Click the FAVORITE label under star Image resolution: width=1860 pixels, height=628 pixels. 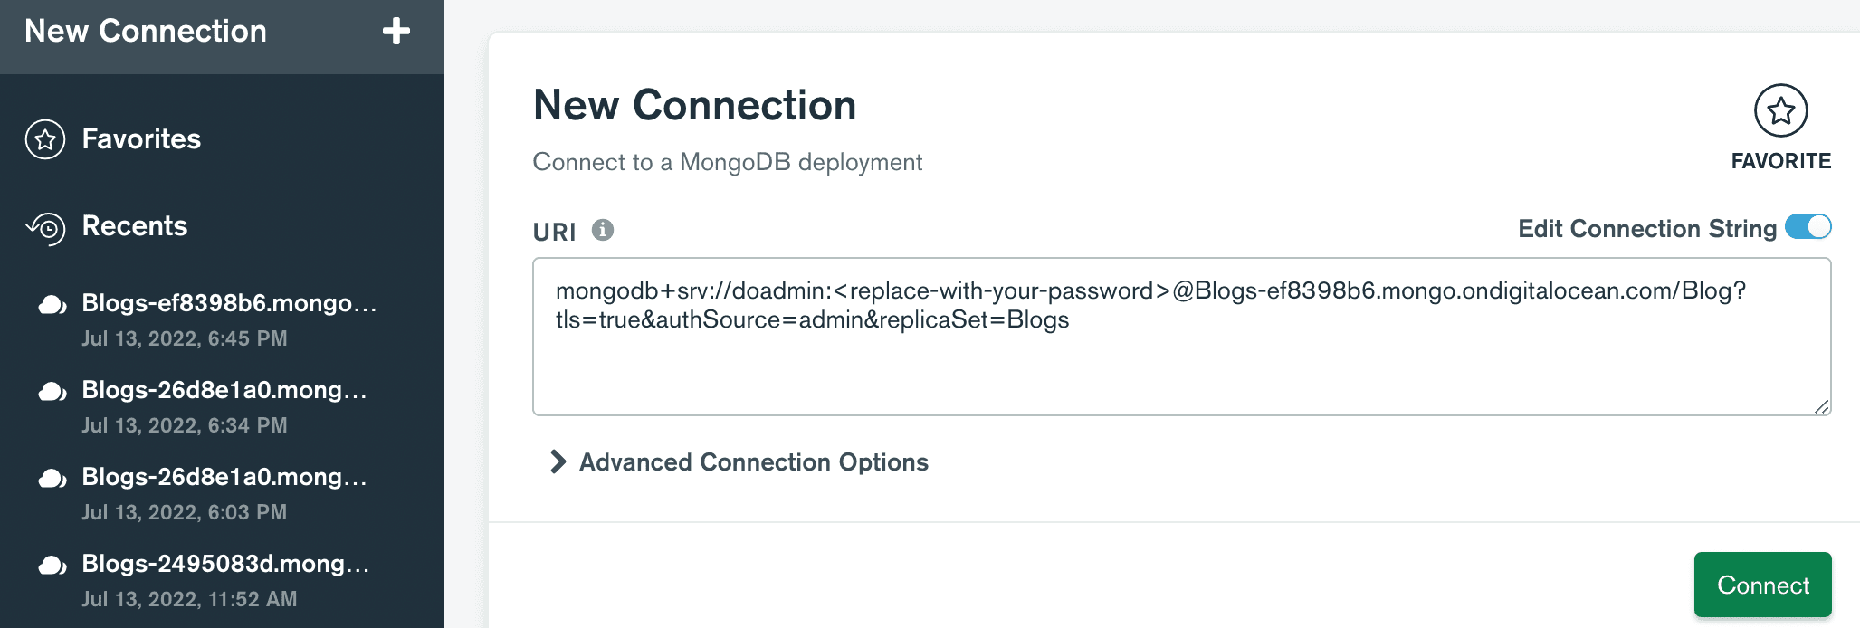click(x=1781, y=161)
